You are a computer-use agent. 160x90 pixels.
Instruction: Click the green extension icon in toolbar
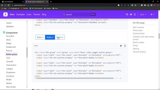132,5
